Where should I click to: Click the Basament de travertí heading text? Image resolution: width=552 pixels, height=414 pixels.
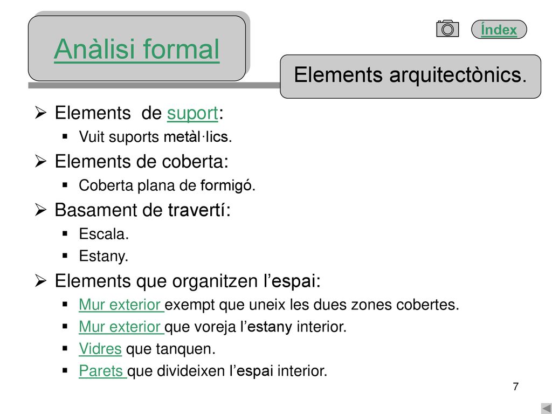[142, 210]
